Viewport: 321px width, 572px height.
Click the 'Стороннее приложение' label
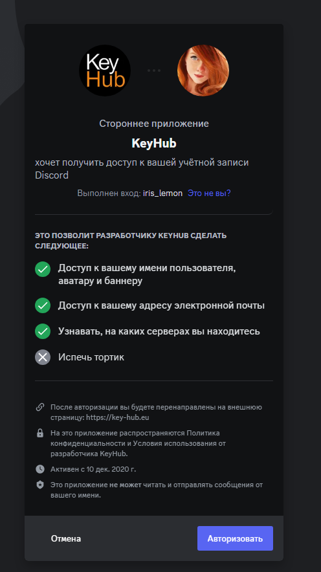tap(154, 124)
